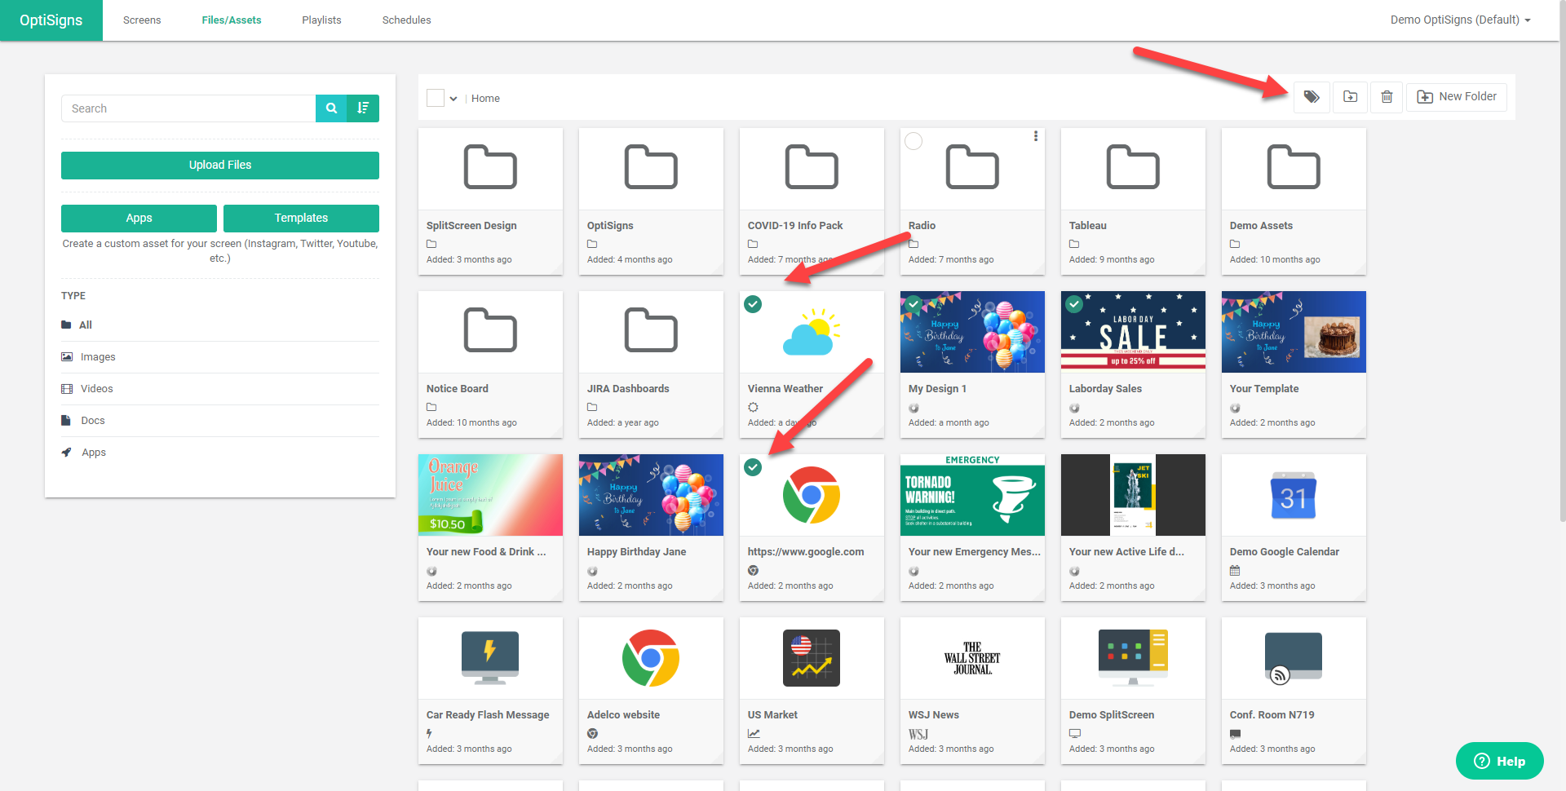Click the tags icon in the toolbar
Viewport: 1566px width, 791px height.
pos(1312,97)
